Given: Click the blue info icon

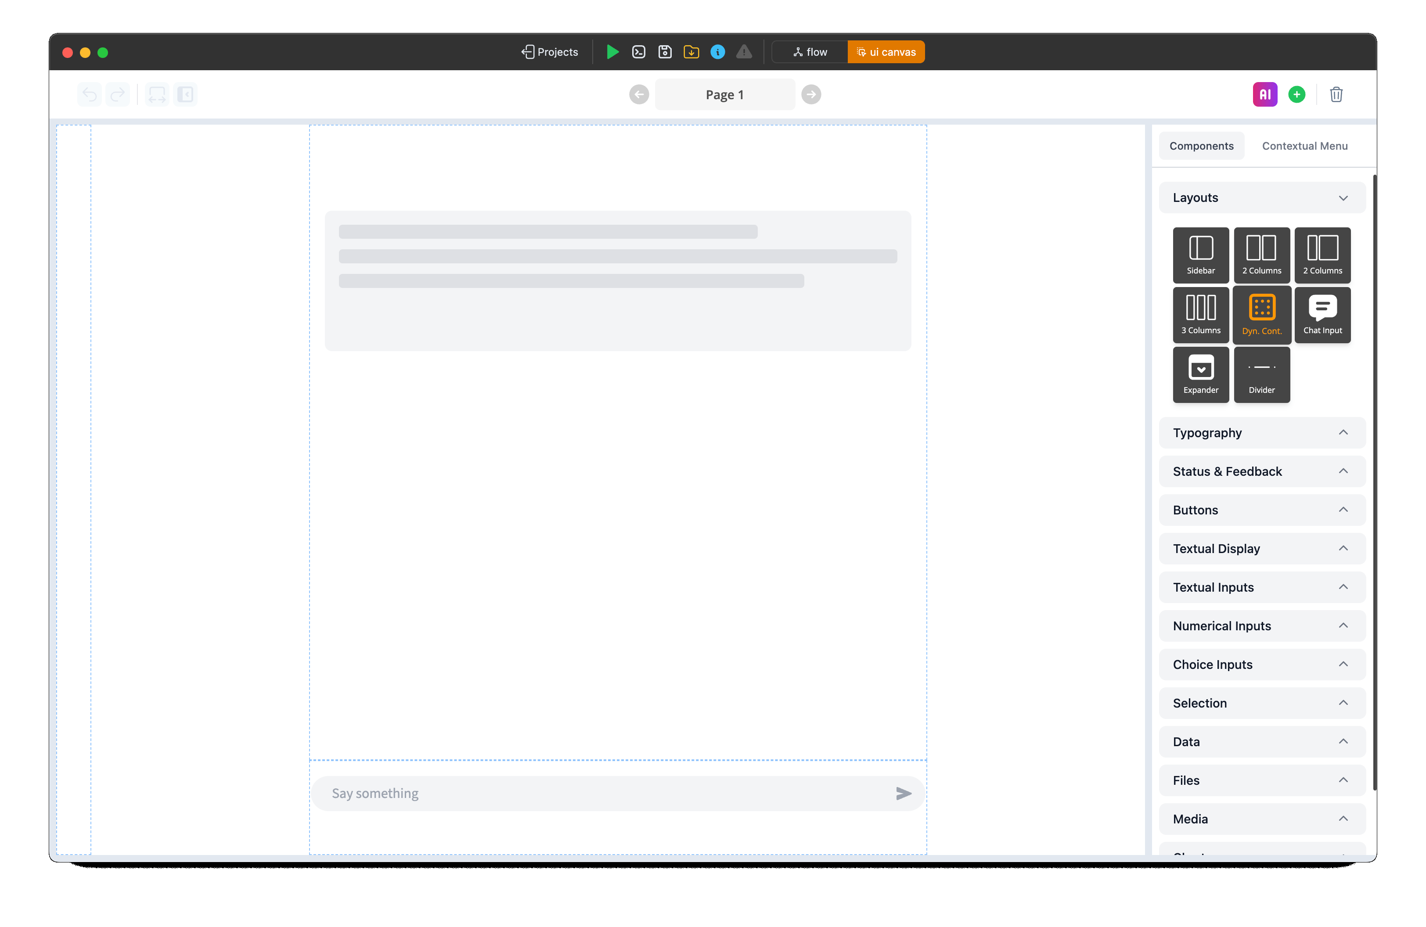Looking at the screenshot, I should pyautogui.click(x=717, y=52).
